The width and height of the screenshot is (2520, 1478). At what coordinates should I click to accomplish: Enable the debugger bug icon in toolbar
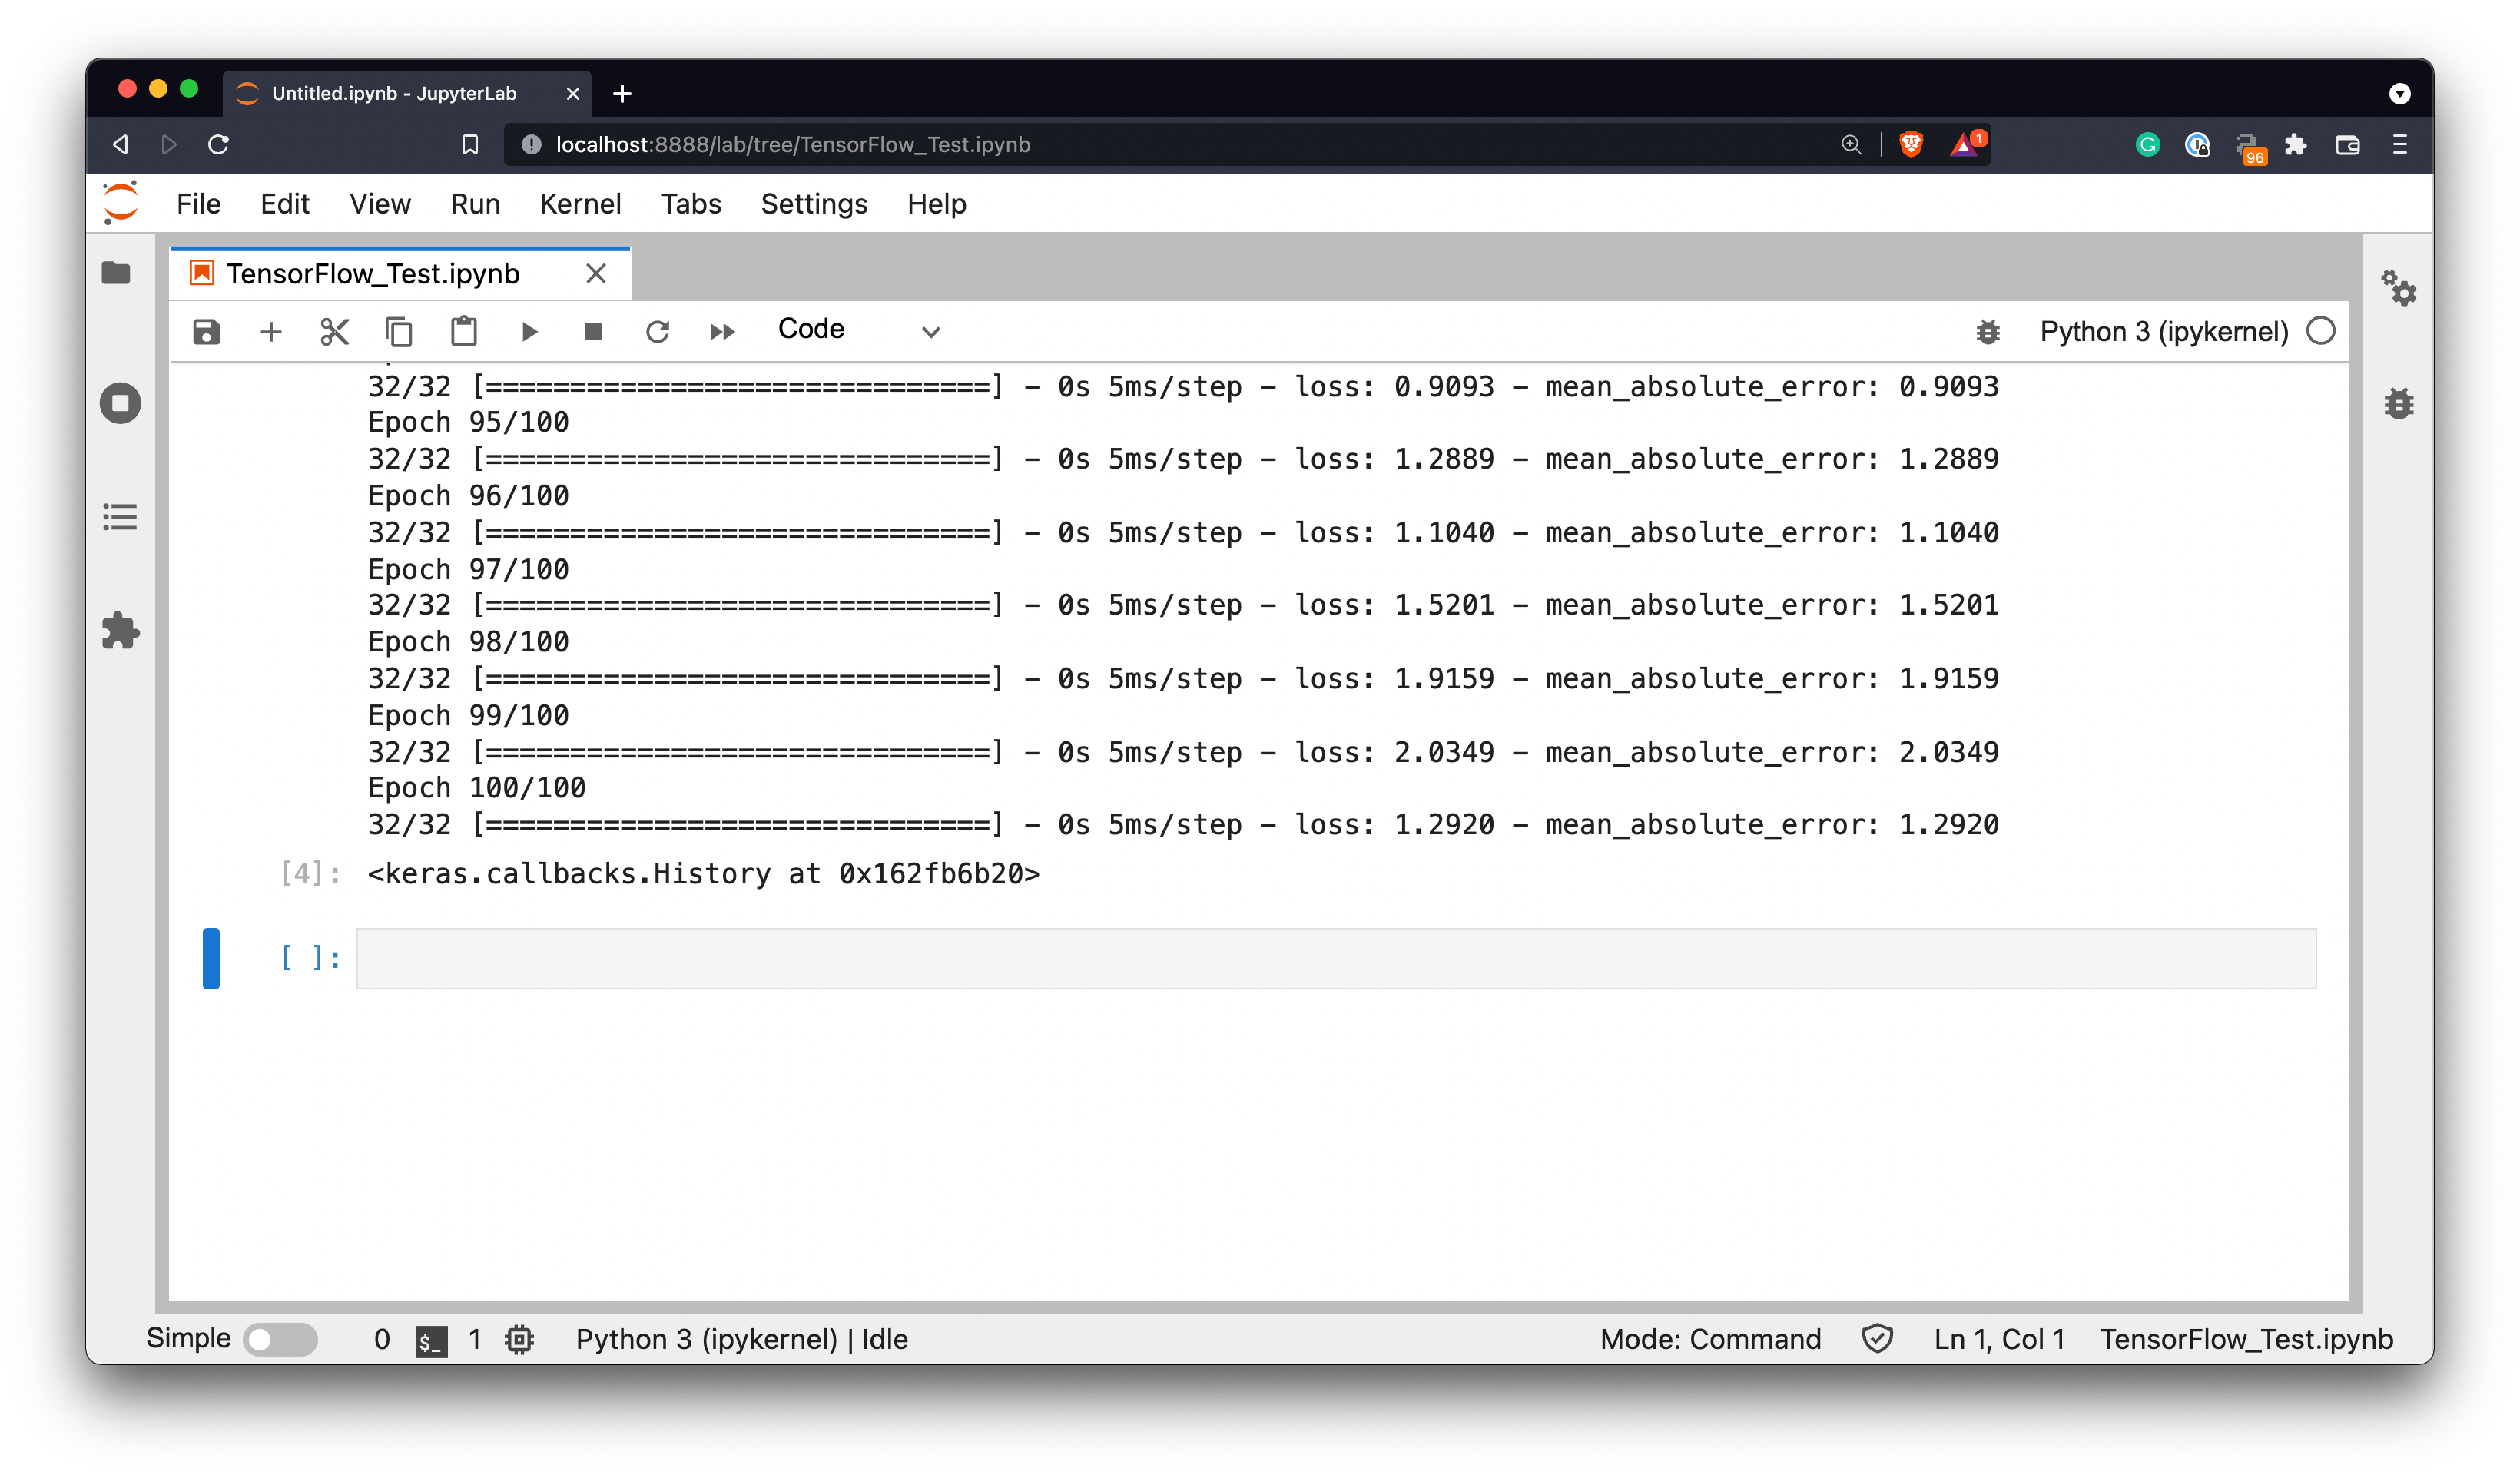point(1988,331)
